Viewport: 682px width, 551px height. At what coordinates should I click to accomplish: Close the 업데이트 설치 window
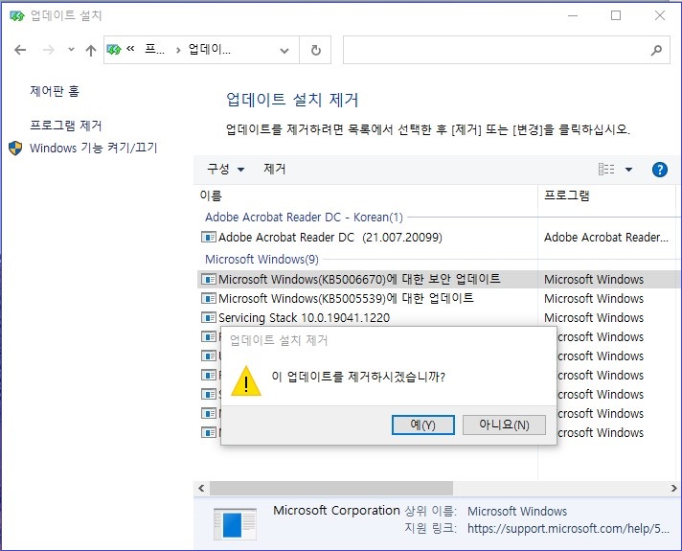pyautogui.click(x=659, y=15)
